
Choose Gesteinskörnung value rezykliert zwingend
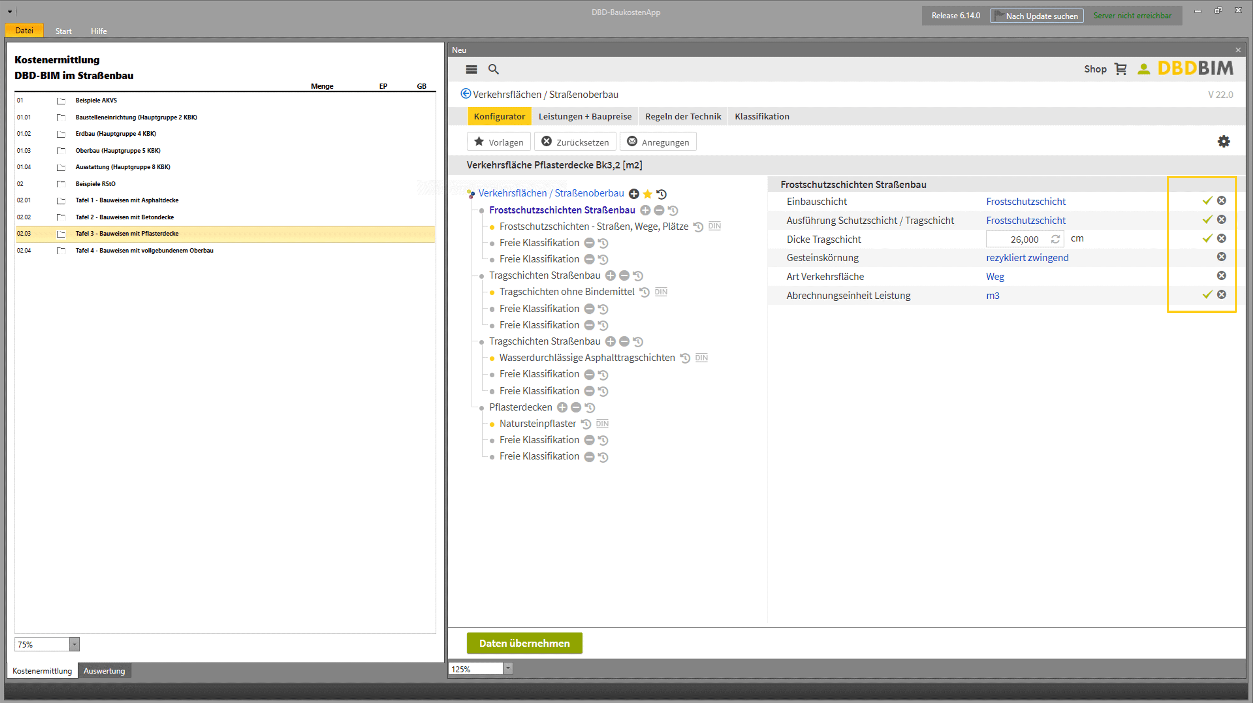click(x=1027, y=257)
